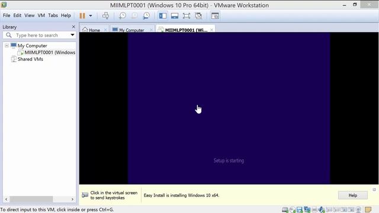Click the Help button in the info bar
Screen dimensions: 379x213
click(353, 195)
